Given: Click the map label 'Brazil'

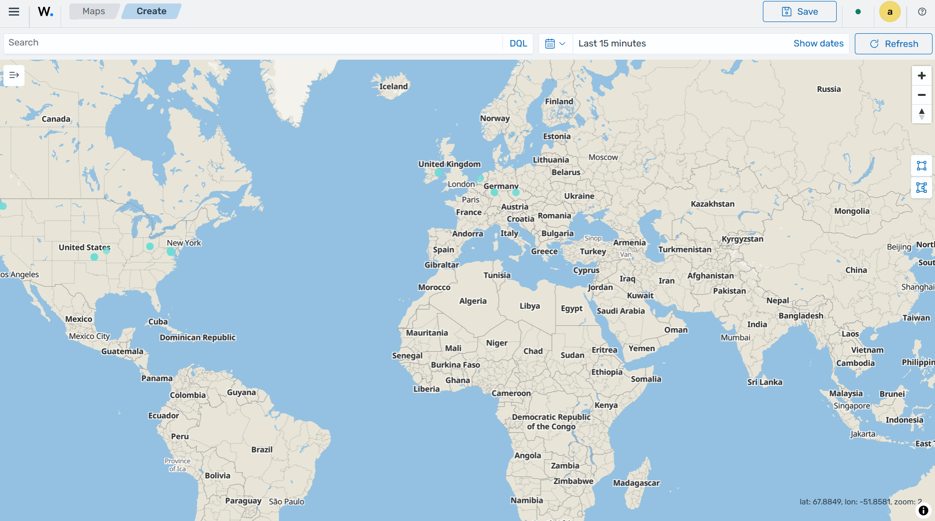Looking at the screenshot, I should 262,450.
